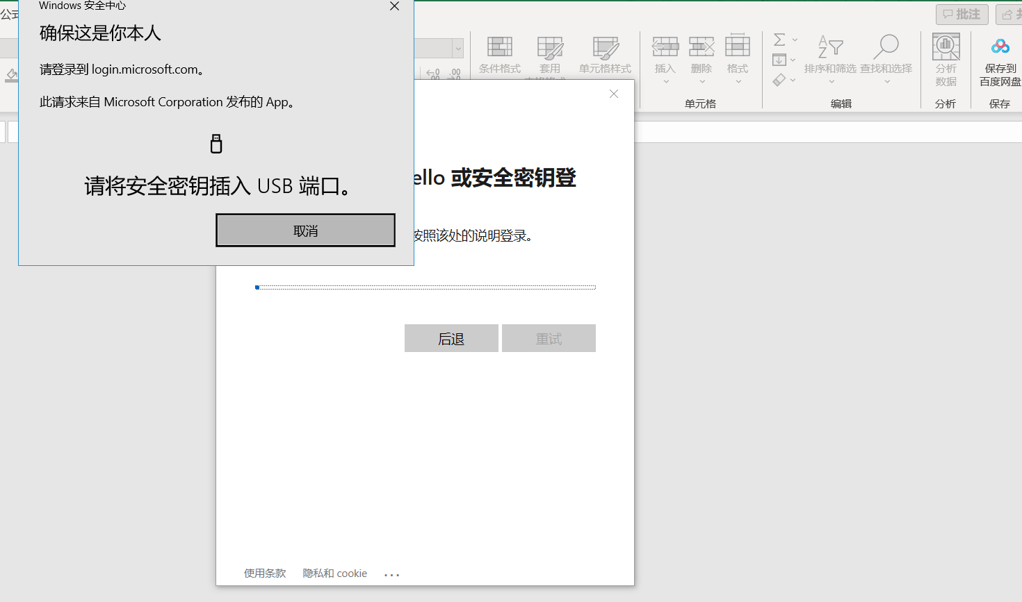Click the USB security key icon
This screenshot has width=1022, height=602.
tap(216, 144)
